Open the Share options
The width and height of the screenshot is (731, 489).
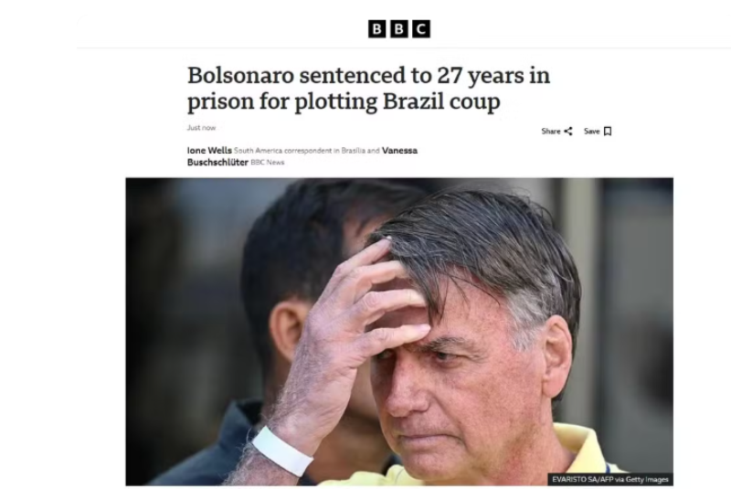point(556,132)
